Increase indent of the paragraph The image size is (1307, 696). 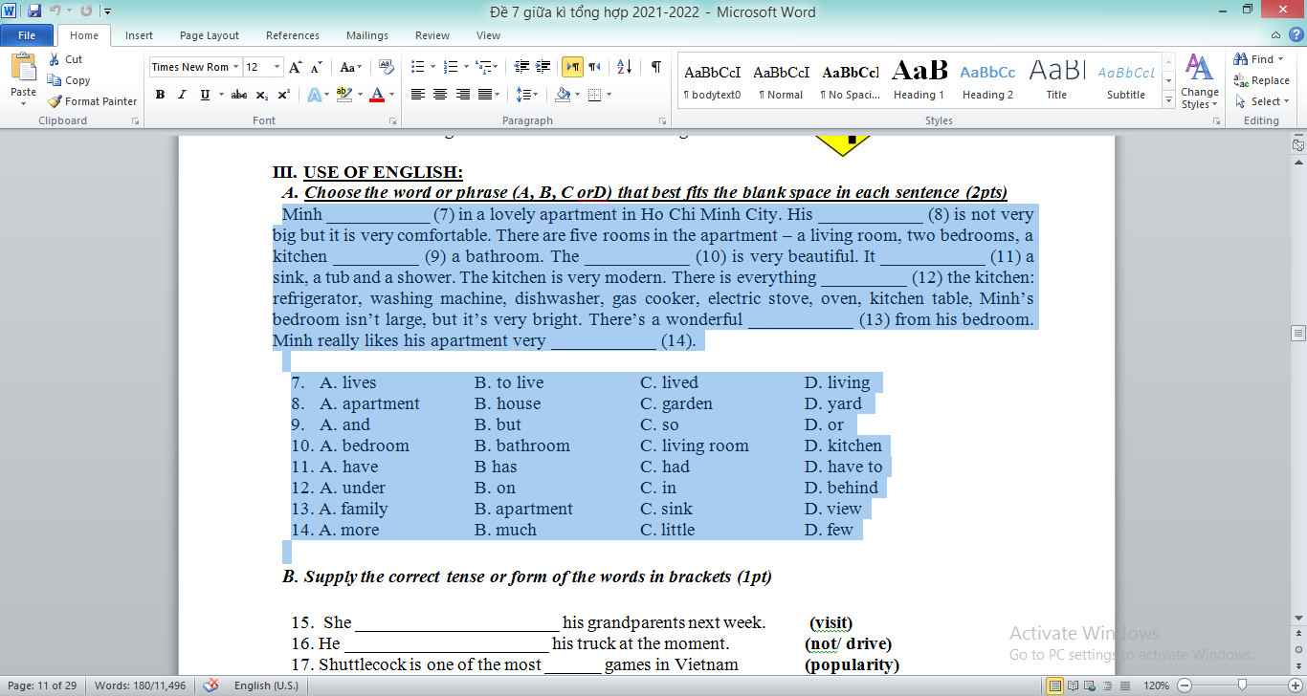[543, 67]
